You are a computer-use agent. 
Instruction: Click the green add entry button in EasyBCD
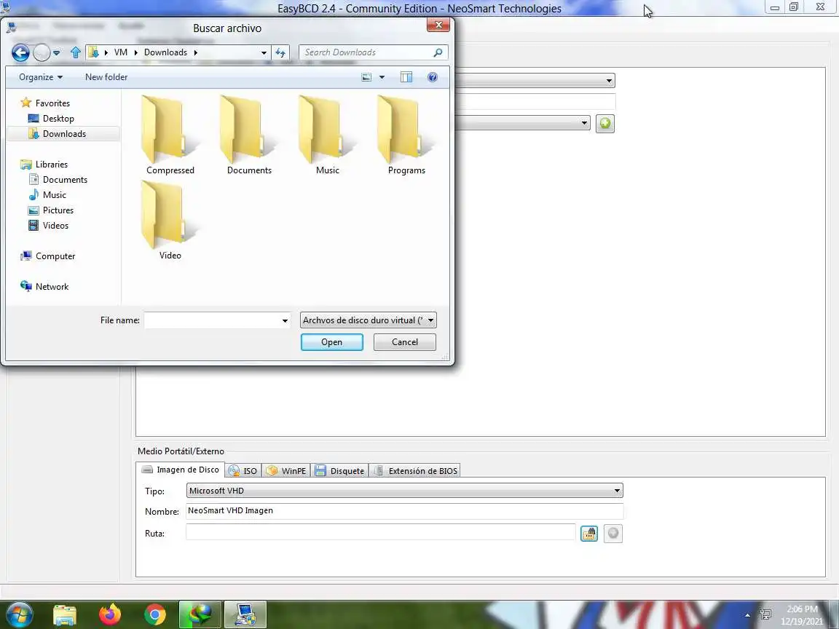(x=605, y=124)
